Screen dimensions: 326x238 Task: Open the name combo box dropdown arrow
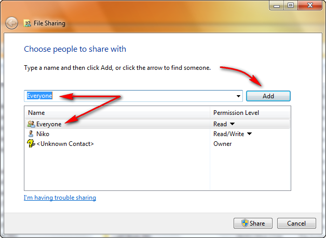[238, 96]
